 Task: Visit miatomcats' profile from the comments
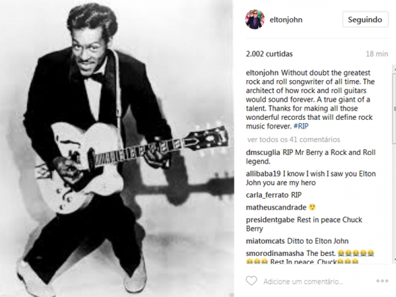coord(265,241)
